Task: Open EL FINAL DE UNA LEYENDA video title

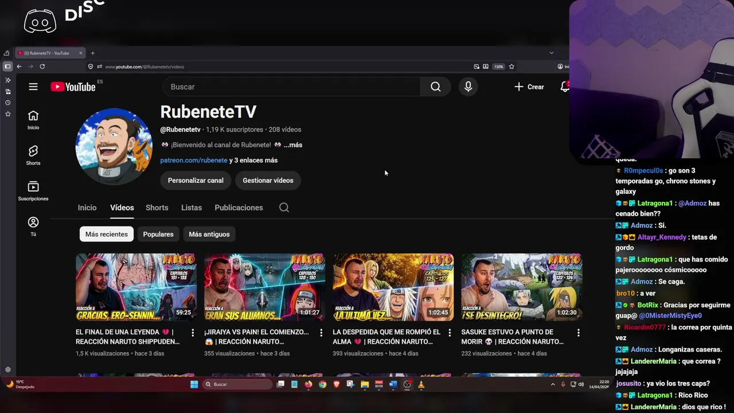Action: tap(128, 337)
